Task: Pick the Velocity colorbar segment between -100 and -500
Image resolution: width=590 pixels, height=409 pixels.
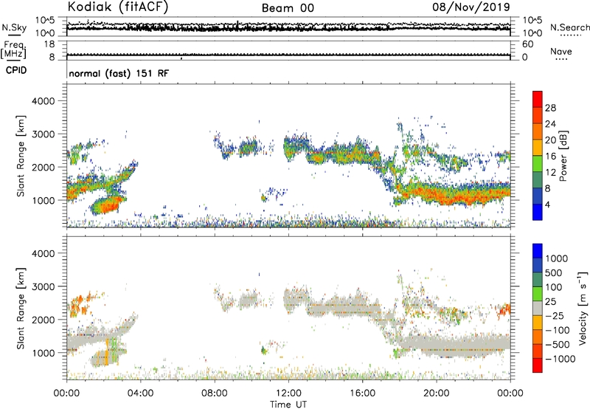Action: pyautogui.click(x=538, y=337)
